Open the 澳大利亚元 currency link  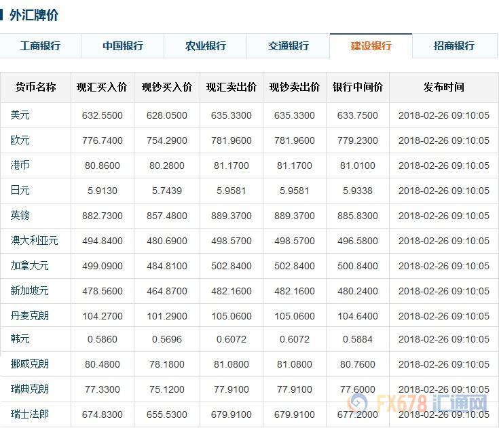coord(35,240)
